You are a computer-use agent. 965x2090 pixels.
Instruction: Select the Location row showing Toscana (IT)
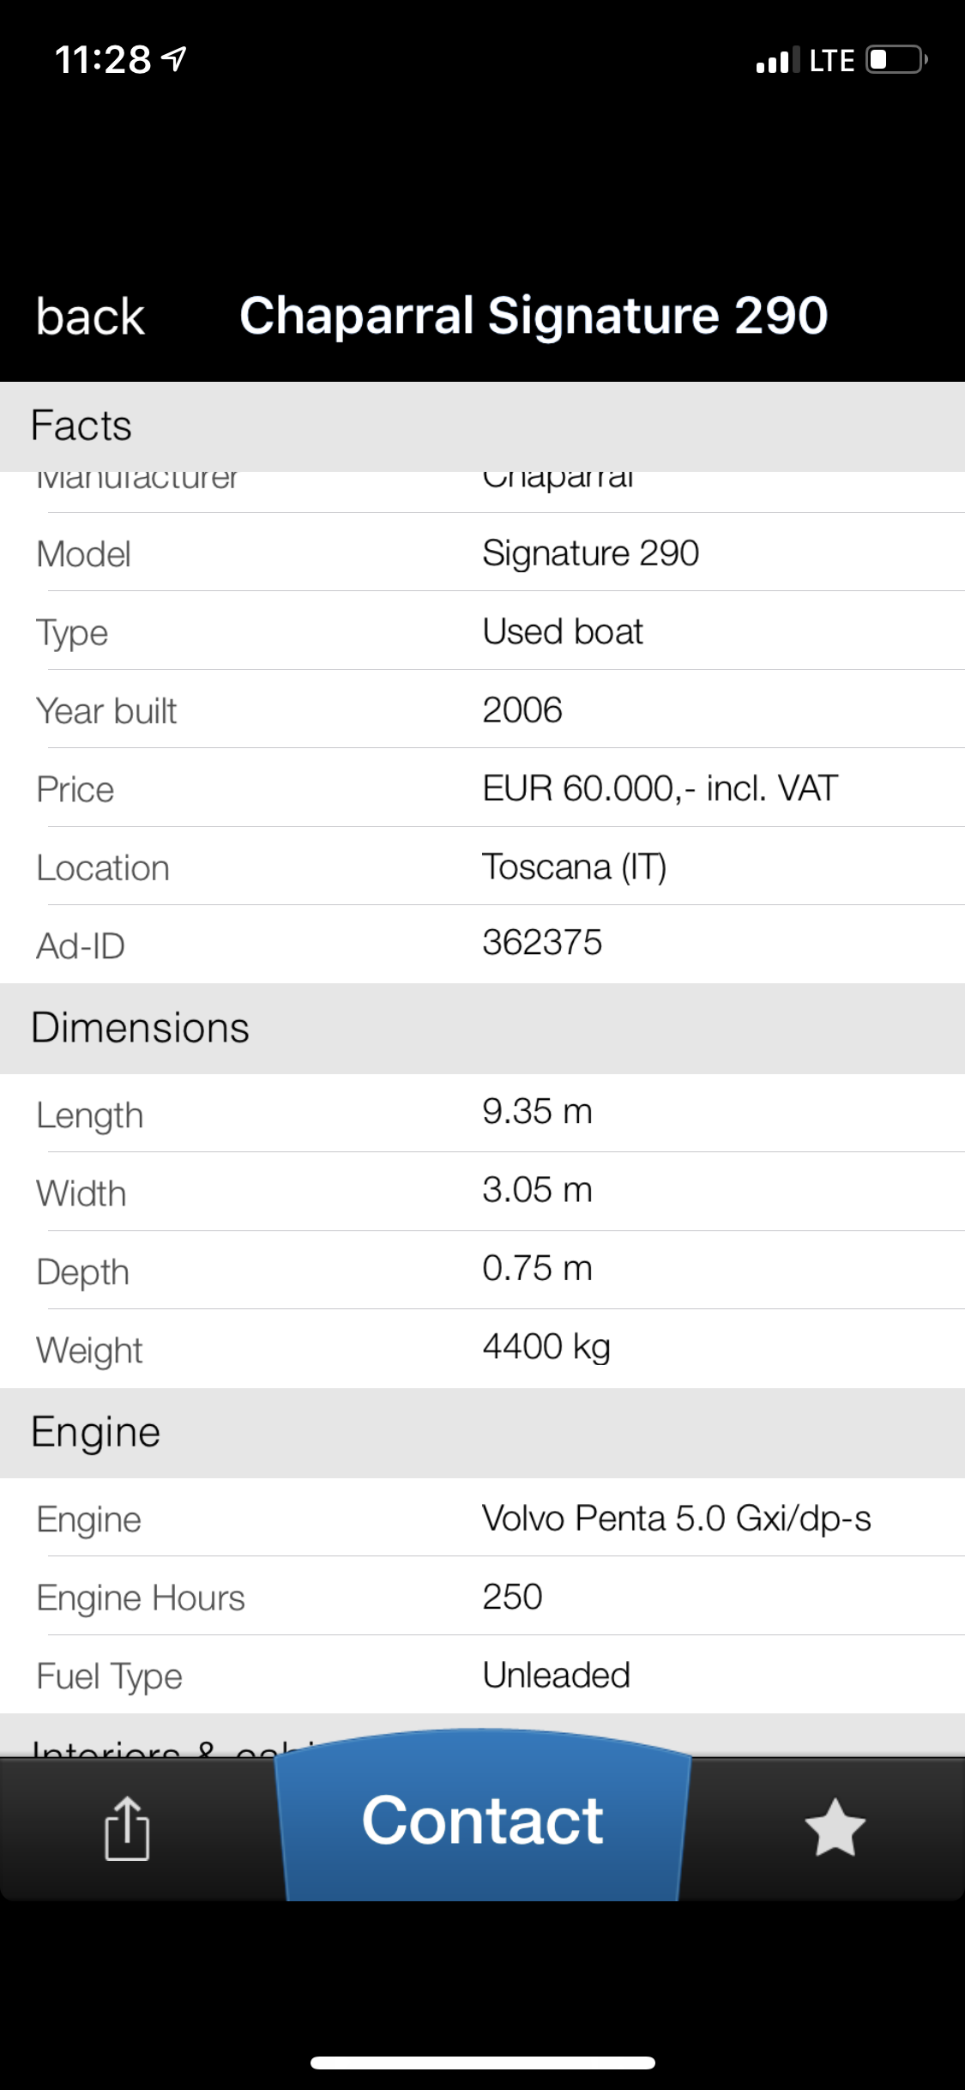coord(482,867)
